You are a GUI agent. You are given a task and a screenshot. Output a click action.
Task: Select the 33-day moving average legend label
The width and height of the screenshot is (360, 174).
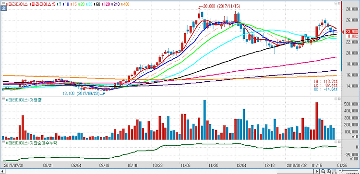tap(89, 4)
